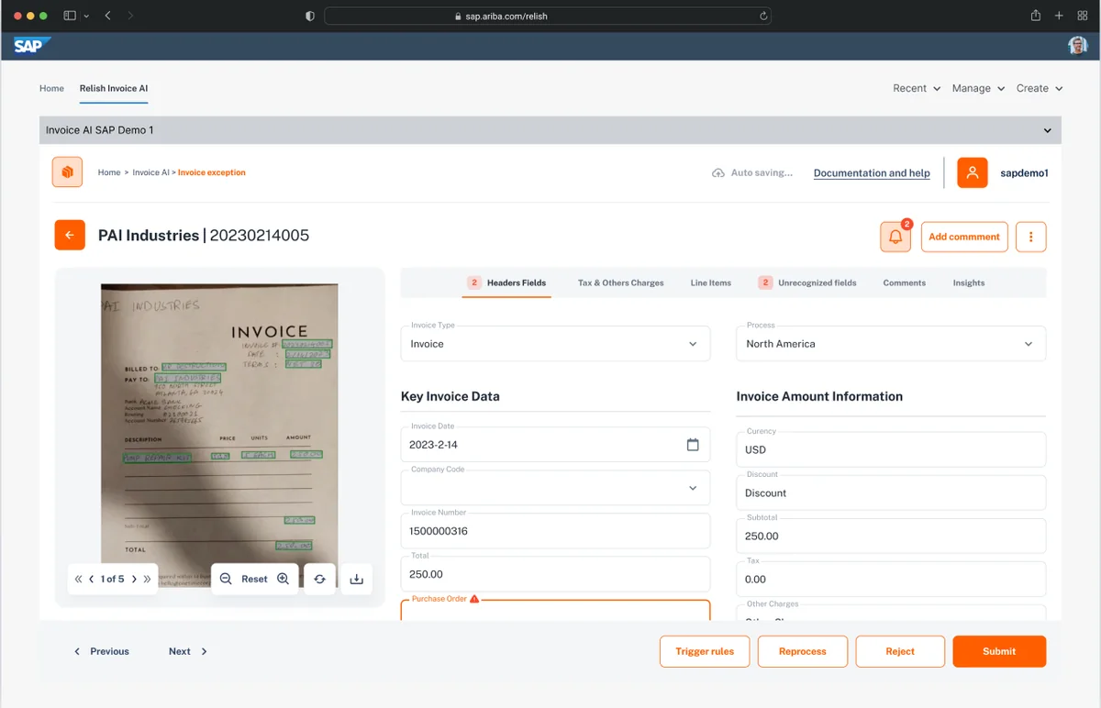Click the Reprocess button
1101x708 pixels.
[803, 651]
